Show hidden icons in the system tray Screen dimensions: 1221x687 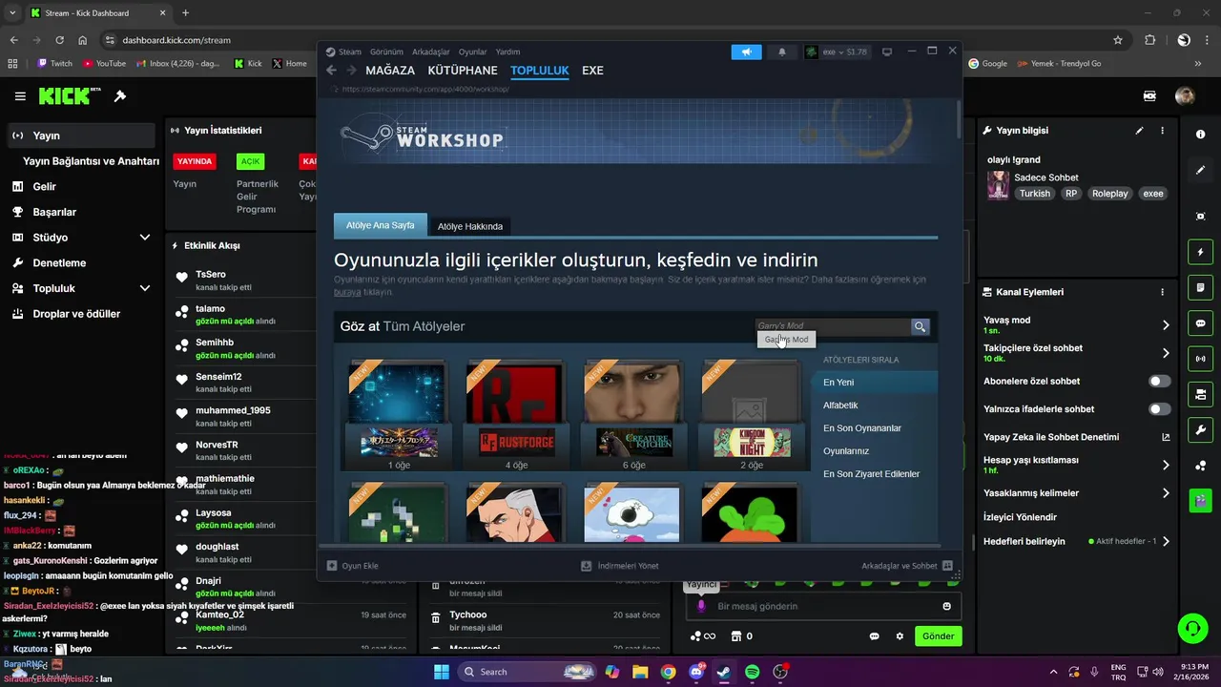pos(1053,672)
